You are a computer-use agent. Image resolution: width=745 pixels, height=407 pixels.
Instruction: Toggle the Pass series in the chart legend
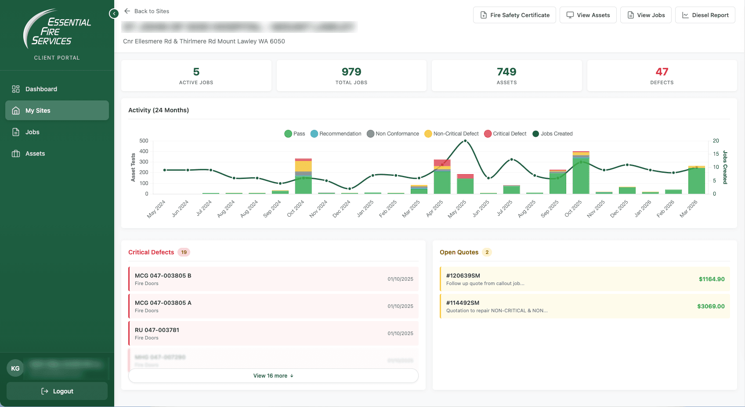click(295, 134)
